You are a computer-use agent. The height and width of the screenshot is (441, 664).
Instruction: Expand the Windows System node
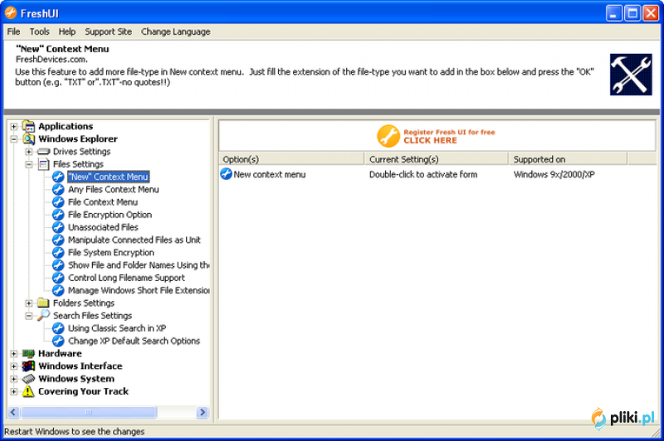(x=14, y=379)
